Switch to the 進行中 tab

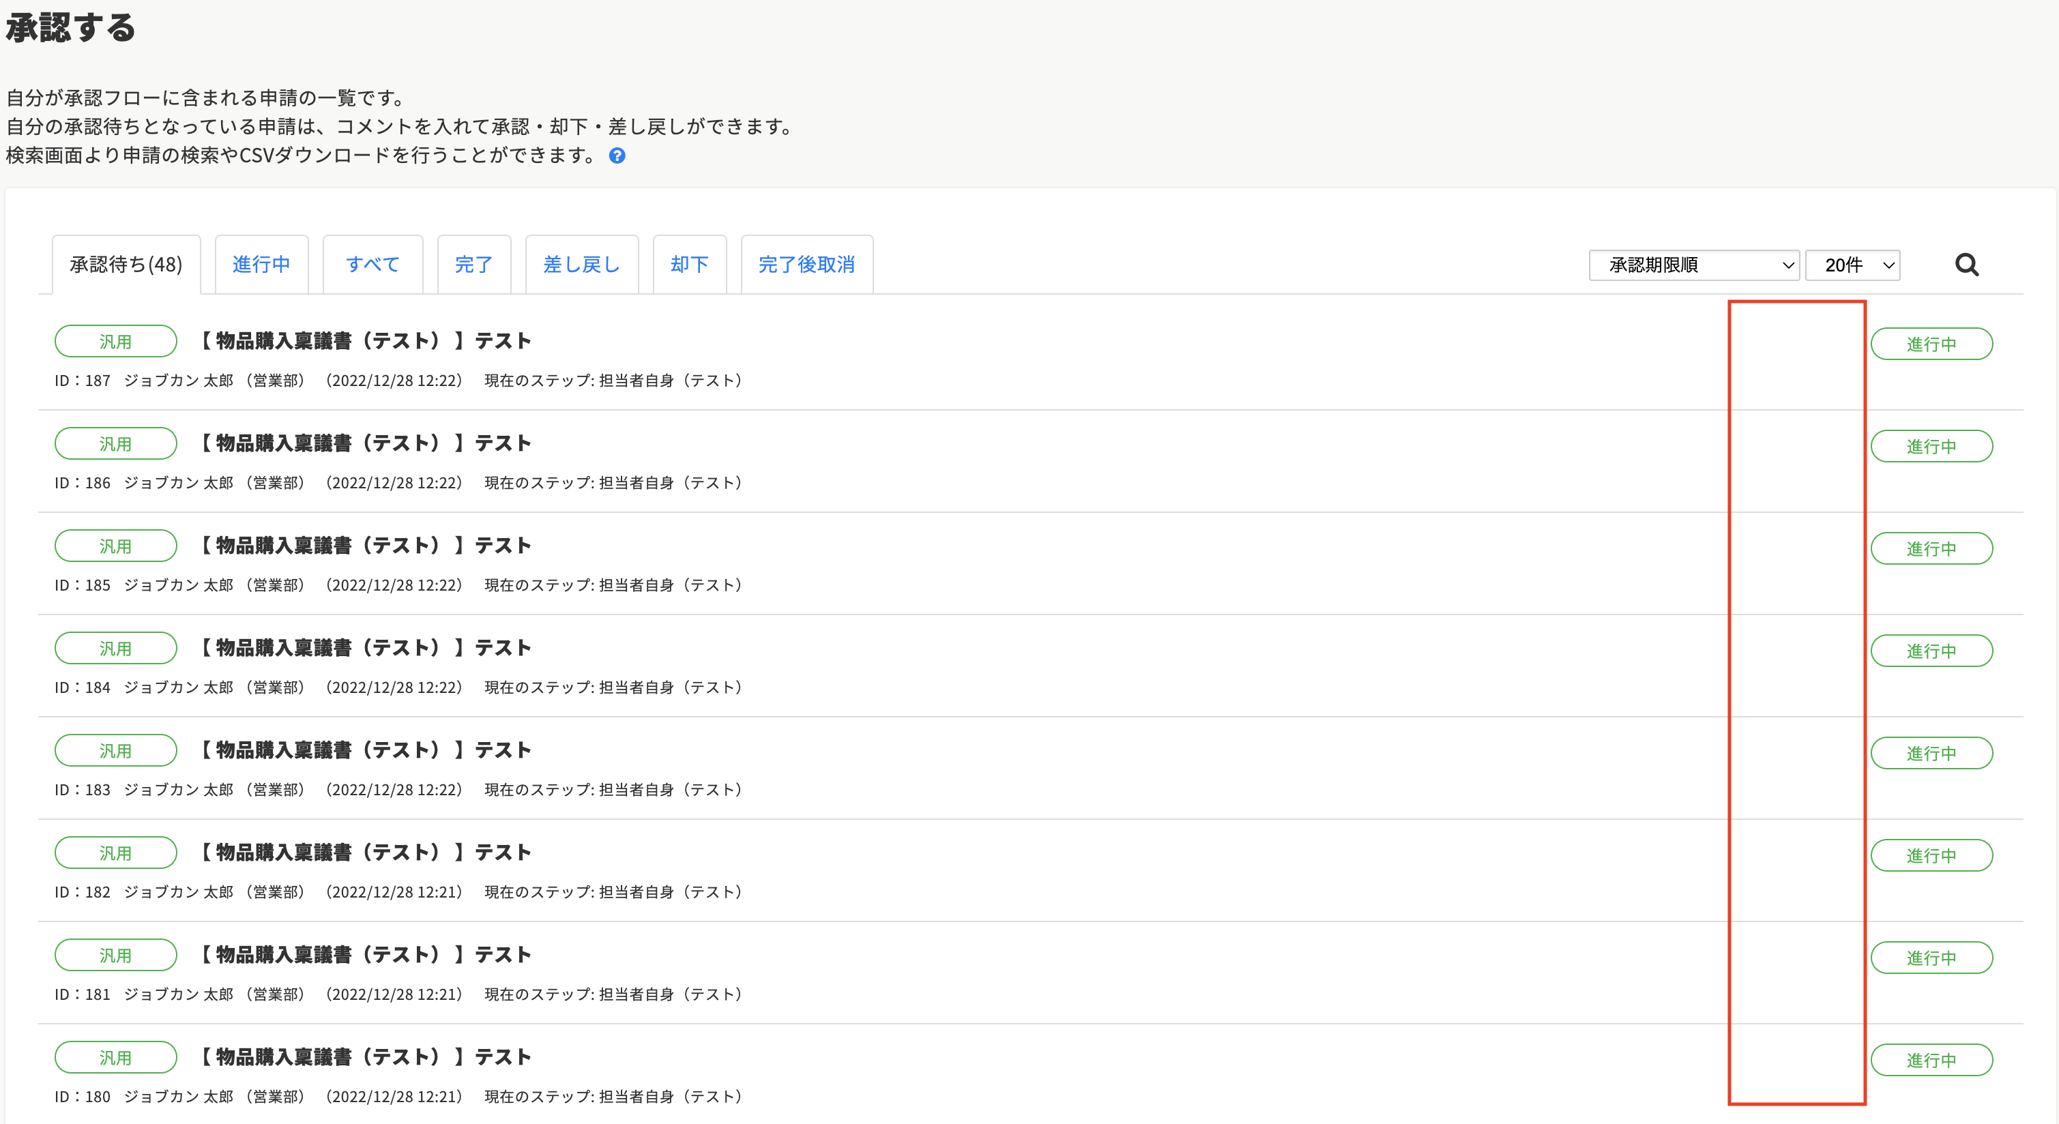pos(261,265)
